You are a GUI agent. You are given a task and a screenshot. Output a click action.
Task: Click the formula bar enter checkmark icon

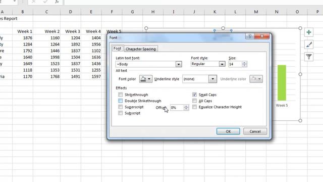pos(45,2)
